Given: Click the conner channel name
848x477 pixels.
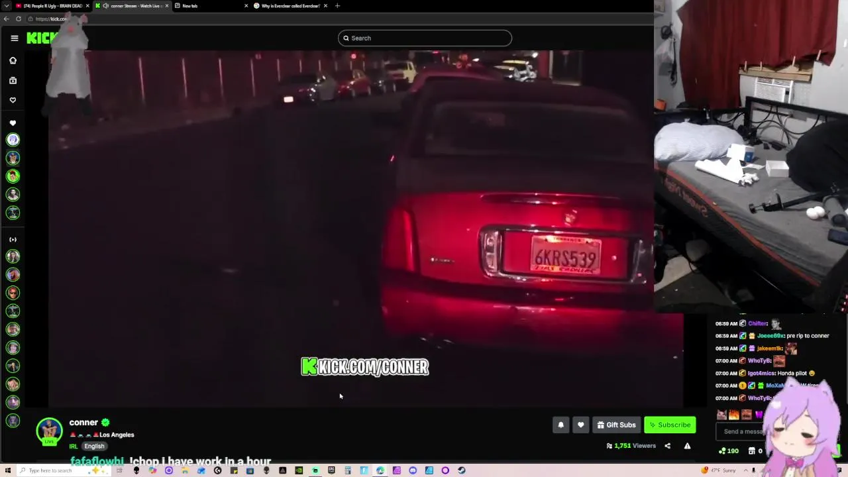Looking at the screenshot, I should tap(83, 422).
